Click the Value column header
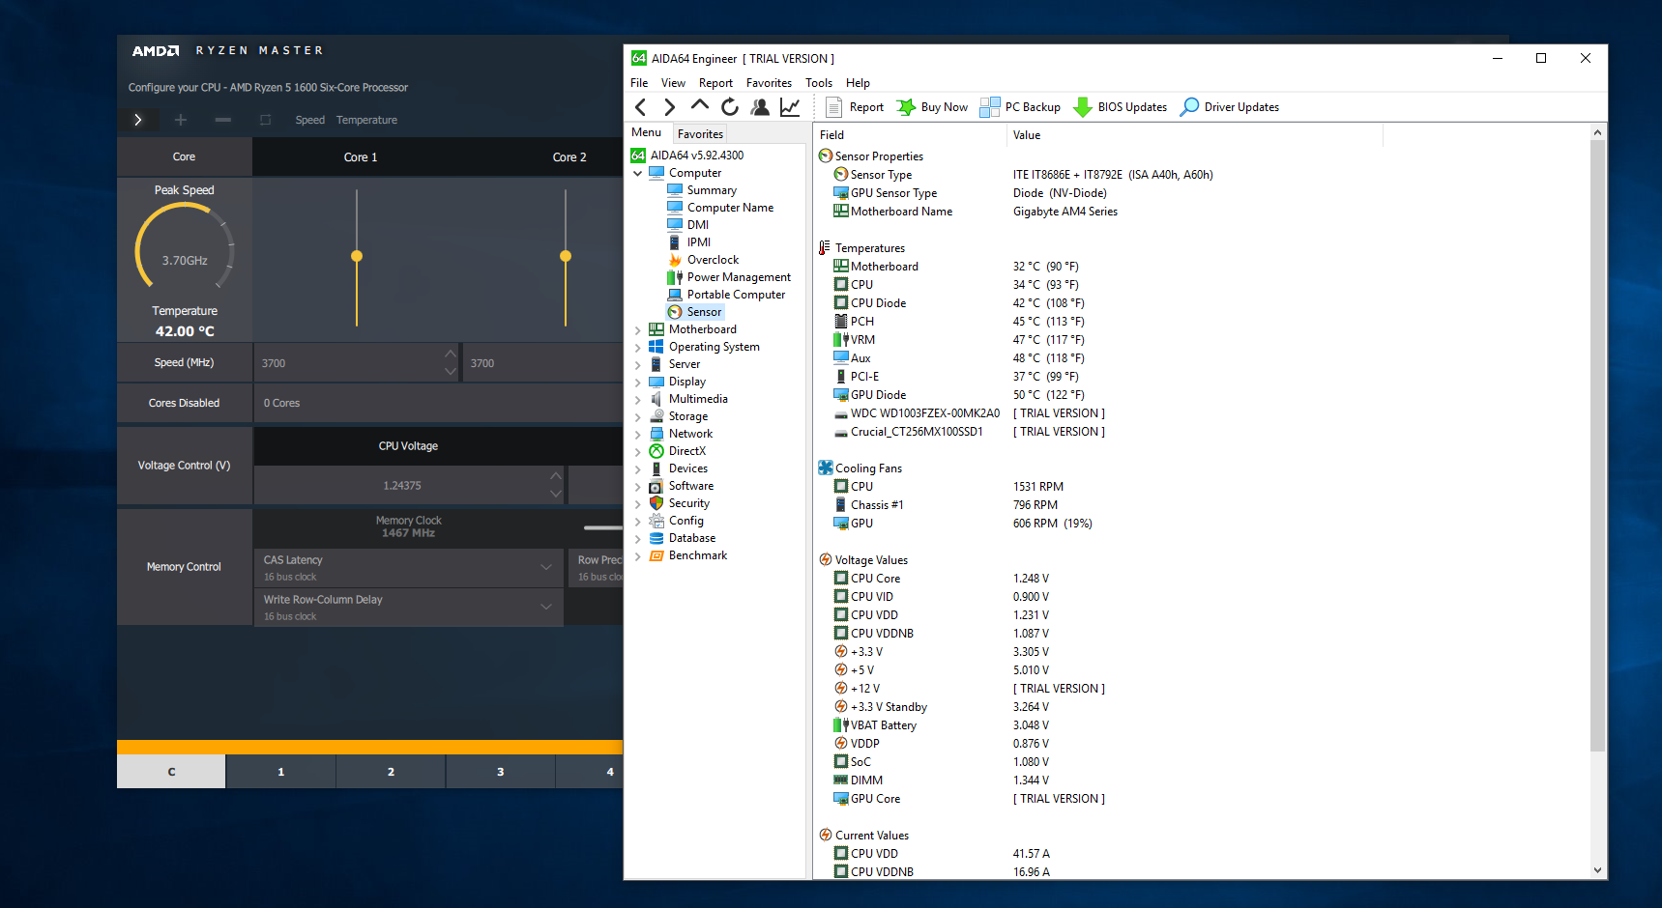1662x908 pixels. pos(1194,135)
